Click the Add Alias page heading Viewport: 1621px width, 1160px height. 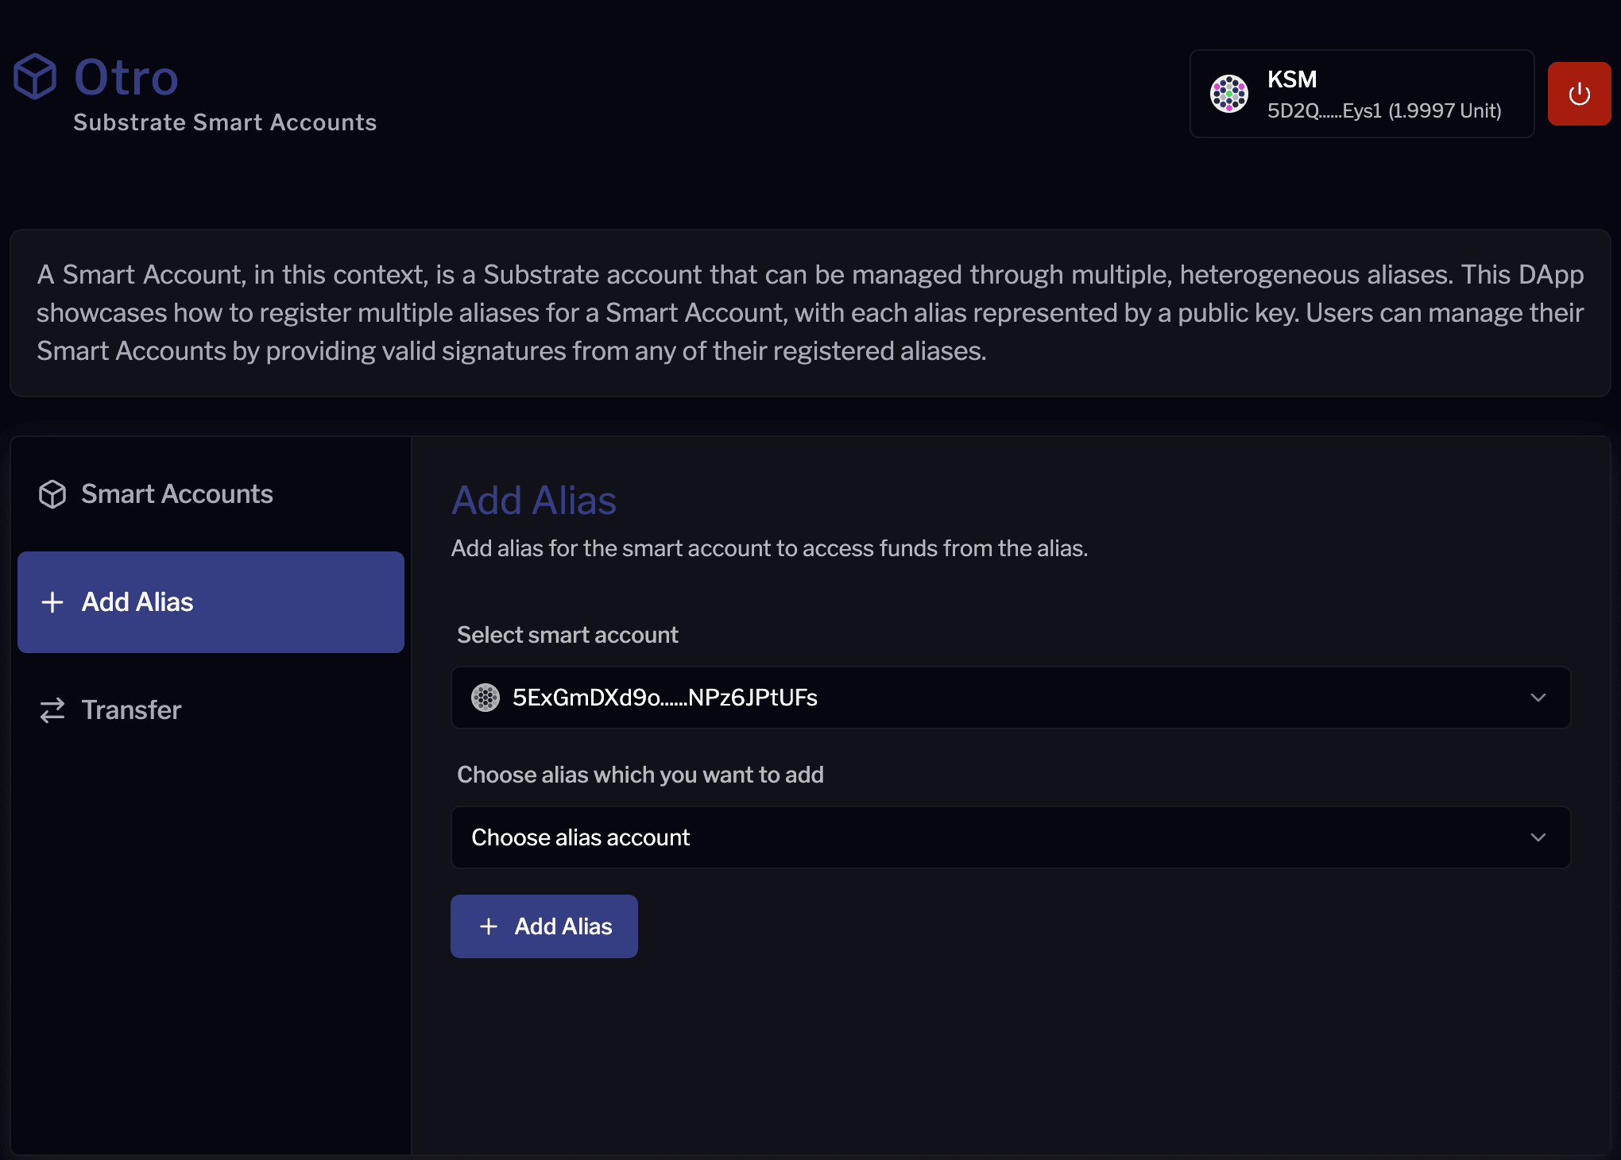(x=534, y=501)
